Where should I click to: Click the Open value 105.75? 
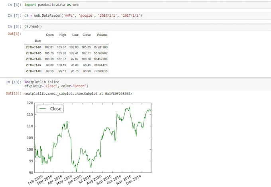(x=49, y=53)
